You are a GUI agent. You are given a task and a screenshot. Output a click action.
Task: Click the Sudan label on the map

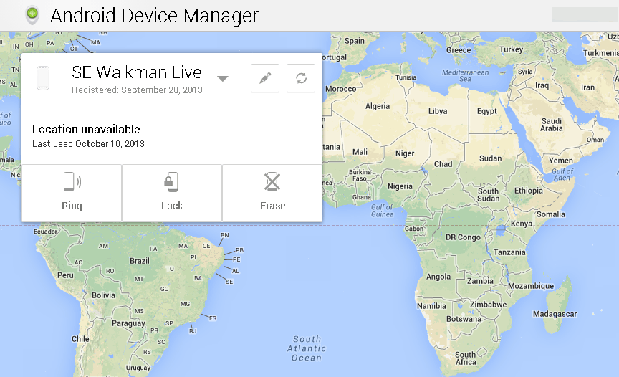click(490, 158)
